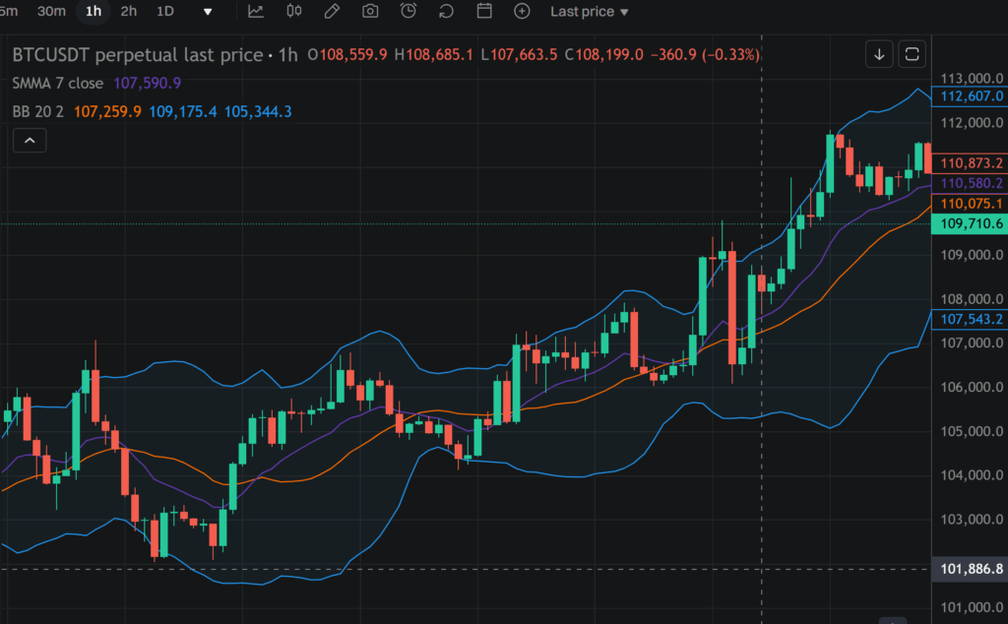Click the refresh/replay circular arrow icon
The height and width of the screenshot is (624, 1008).
446,12
